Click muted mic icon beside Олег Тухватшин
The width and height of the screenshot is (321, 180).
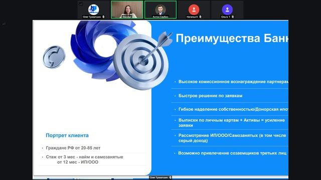[103, 17]
